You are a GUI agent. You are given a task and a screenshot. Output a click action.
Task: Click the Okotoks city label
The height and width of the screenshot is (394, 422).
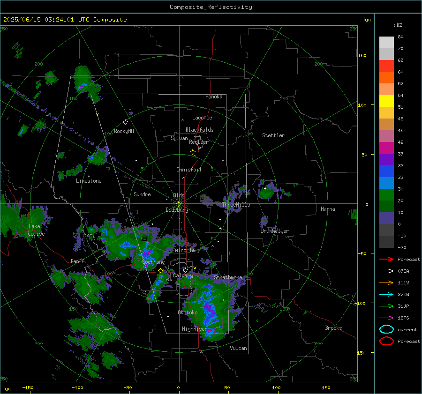click(188, 312)
